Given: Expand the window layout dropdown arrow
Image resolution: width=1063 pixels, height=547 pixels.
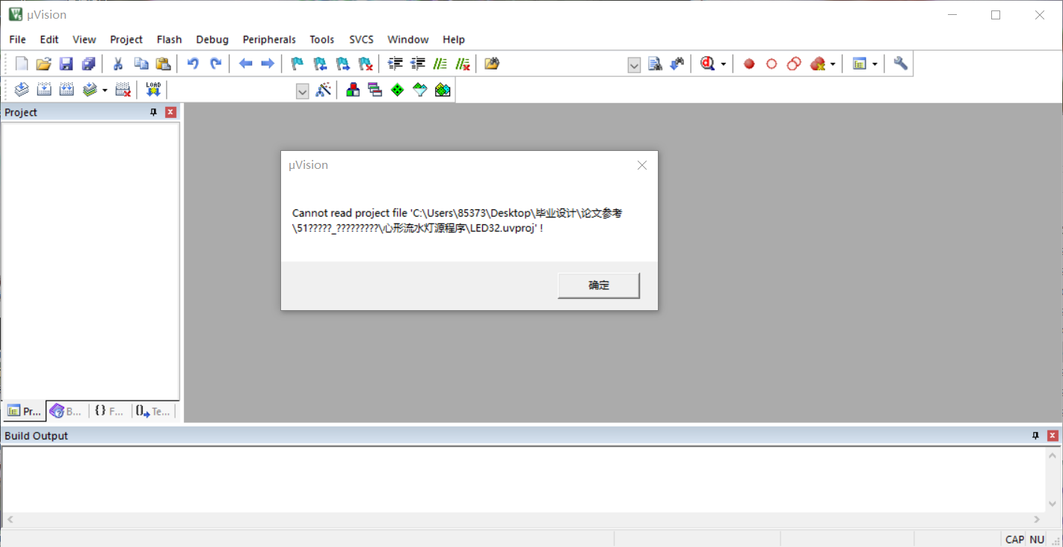Looking at the screenshot, I should pyautogui.click(x=875, y=64).
